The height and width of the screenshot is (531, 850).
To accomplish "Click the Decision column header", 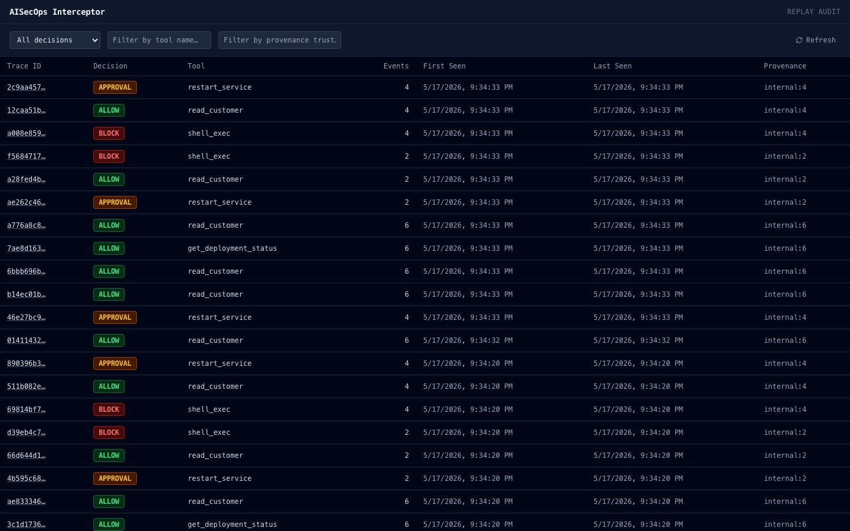I will [x=110, y=66].
